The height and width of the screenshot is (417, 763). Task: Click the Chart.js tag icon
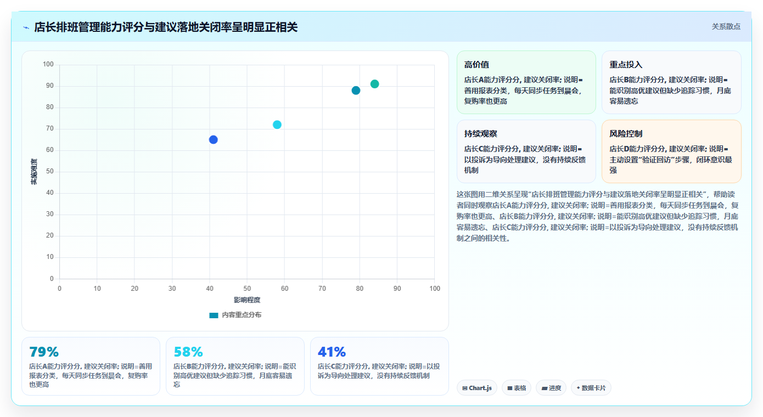465,388
